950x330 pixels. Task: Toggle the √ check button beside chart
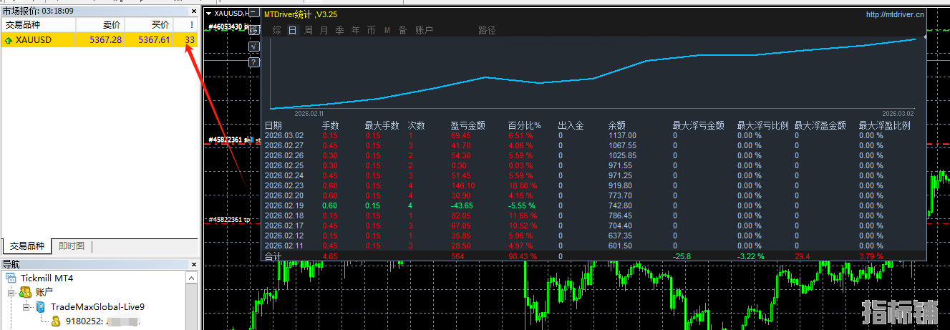253,47
